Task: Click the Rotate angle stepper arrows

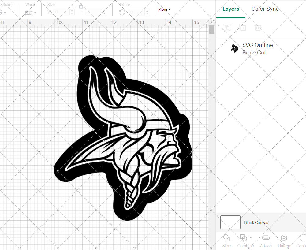Action: tap(148, 12)
